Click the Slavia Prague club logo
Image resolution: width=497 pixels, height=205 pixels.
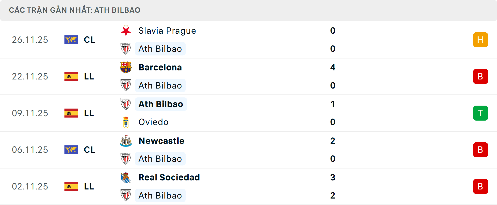tap(126, 30)
